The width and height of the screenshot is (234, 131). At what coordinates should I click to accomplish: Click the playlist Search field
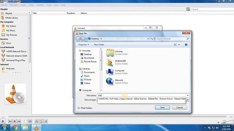pyautogui.click(x=213, y=9)
